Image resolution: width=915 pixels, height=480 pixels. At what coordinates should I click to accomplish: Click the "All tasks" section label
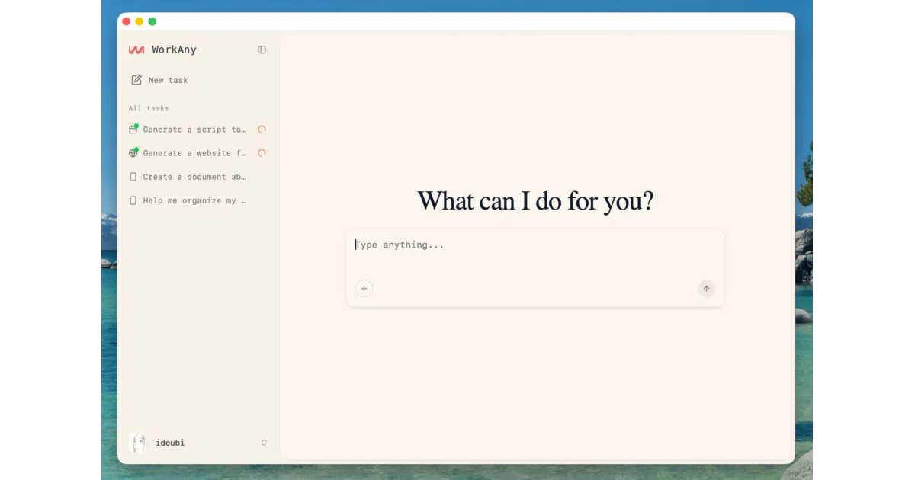(x=149, y=108)
